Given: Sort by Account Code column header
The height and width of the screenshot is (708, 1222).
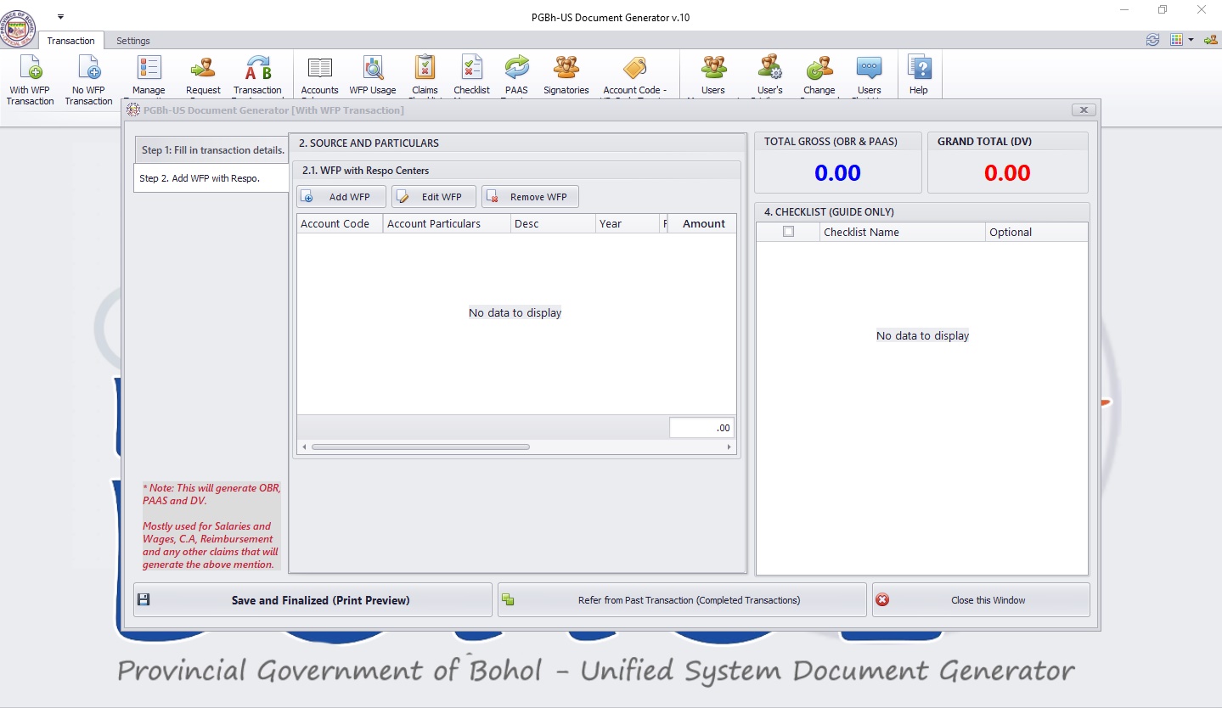Looking at the screenshot, I should [340, 223].
